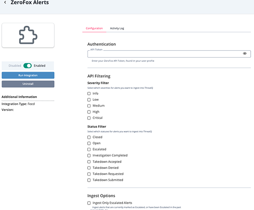Viewport: 254px width, 210px height.
Task: Click the 'Enabled' label text
Action: (39, 66)
